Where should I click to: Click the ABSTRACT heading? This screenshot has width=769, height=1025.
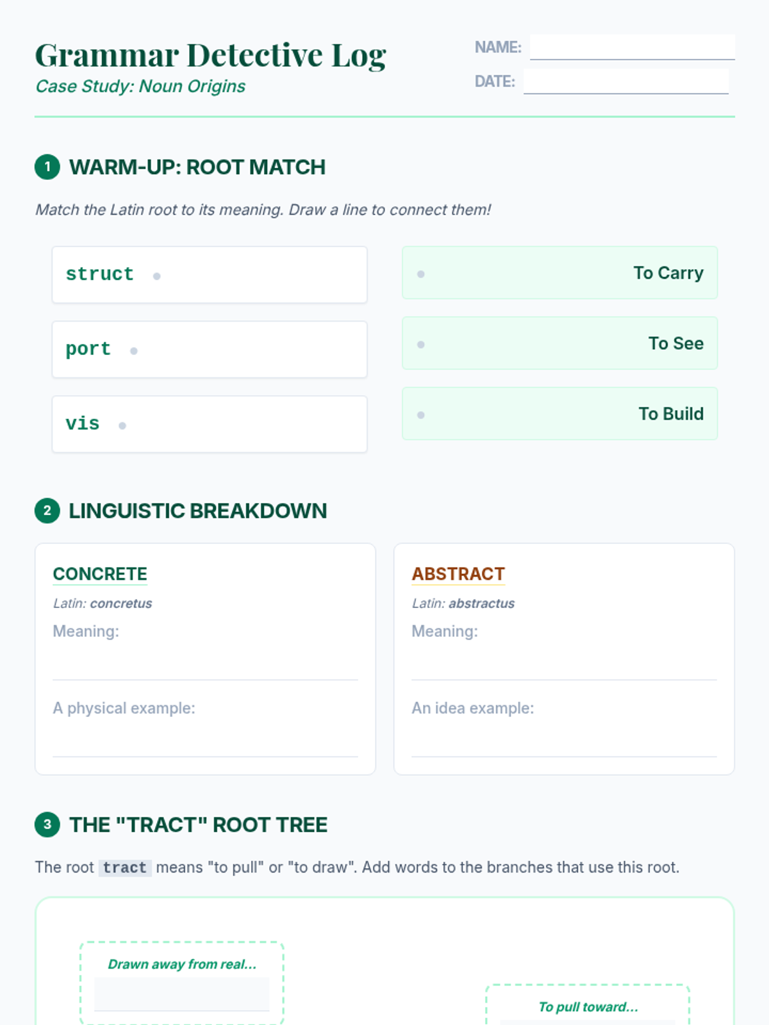pyautogui.click(x=458, y=574)
